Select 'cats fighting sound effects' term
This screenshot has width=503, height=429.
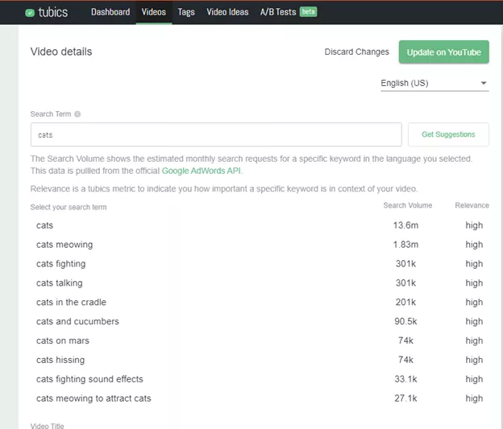point(260,379)
